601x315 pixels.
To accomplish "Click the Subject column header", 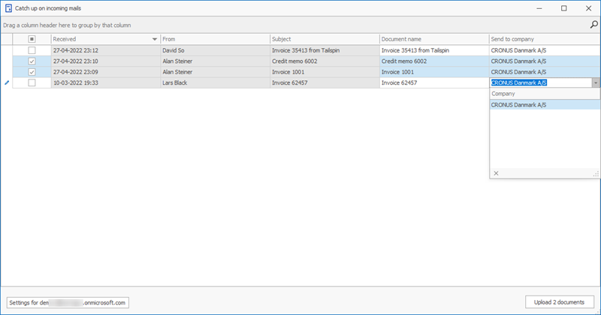I will pyautogui.click(x=323, y=39).
